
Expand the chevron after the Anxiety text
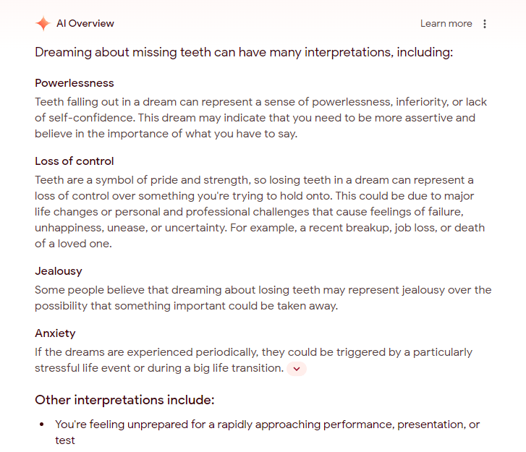pyautogui.click(x=297, y=369)
